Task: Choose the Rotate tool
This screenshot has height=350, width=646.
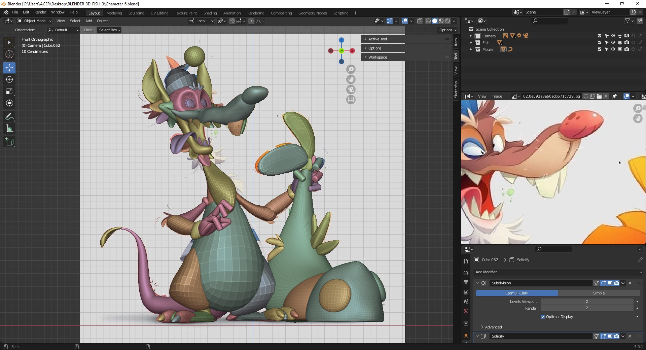Action: [9, 79]
